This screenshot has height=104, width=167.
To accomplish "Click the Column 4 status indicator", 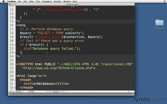I will [19, 92].
